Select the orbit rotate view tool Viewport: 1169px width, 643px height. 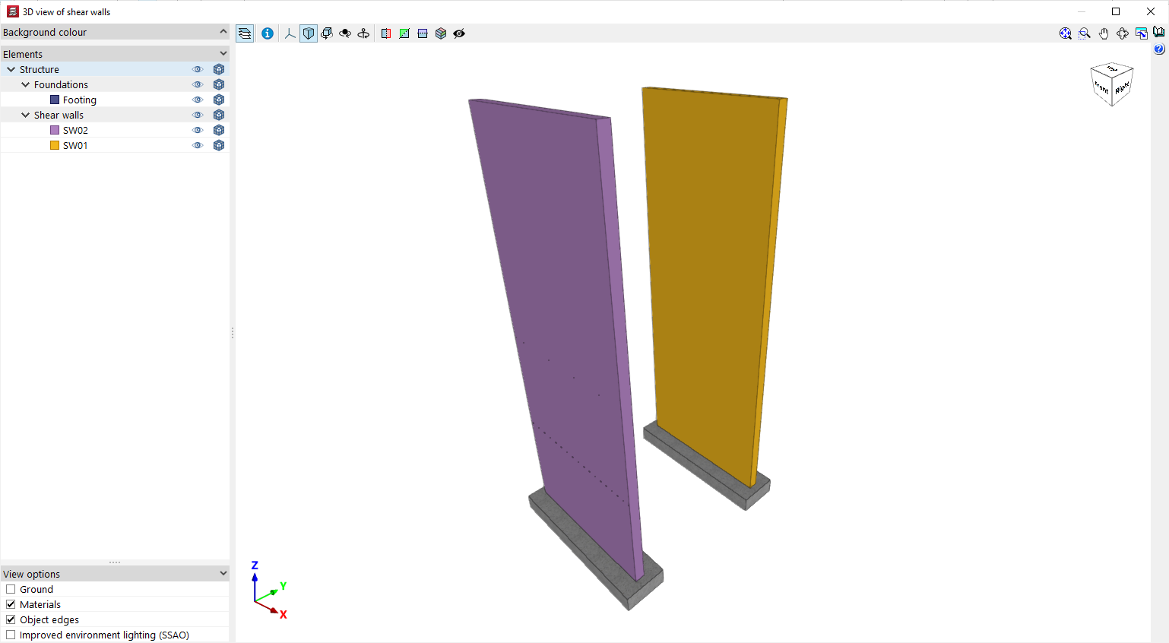click(x=1123, y=33)
